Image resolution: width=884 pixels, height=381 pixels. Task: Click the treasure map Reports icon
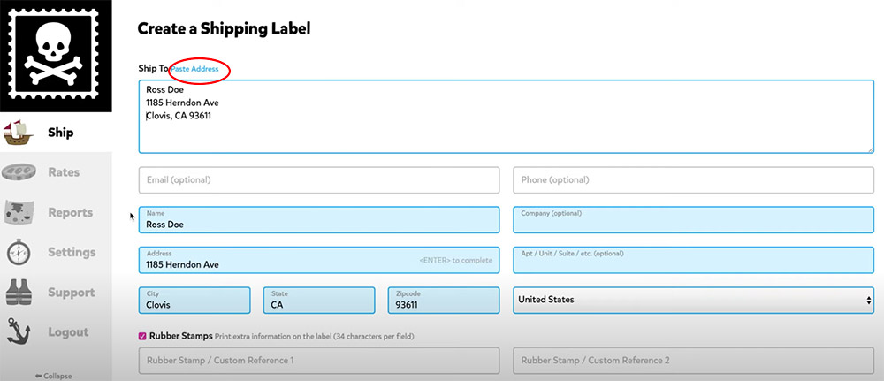click(x=19, y=212)
